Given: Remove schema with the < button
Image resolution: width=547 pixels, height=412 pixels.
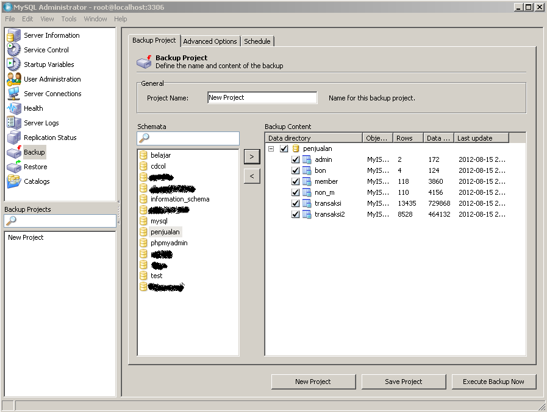Looking at the screenshot, I should coord(252,176).
